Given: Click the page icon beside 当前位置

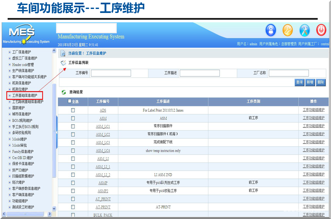Looking at the screenshot, I should [x=63, y=53].
